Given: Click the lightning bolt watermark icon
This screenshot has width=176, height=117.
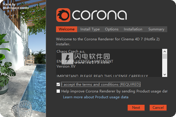Looking at the screenshot, I should pos(67,58).
